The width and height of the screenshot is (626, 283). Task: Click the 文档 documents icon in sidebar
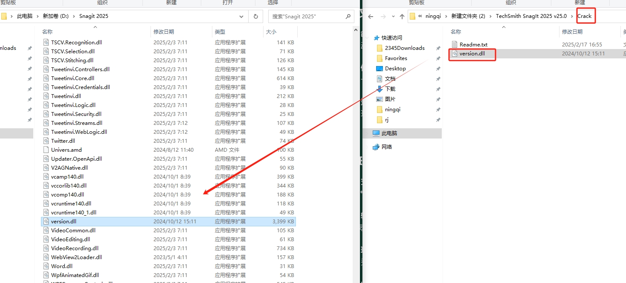point(380,78)
